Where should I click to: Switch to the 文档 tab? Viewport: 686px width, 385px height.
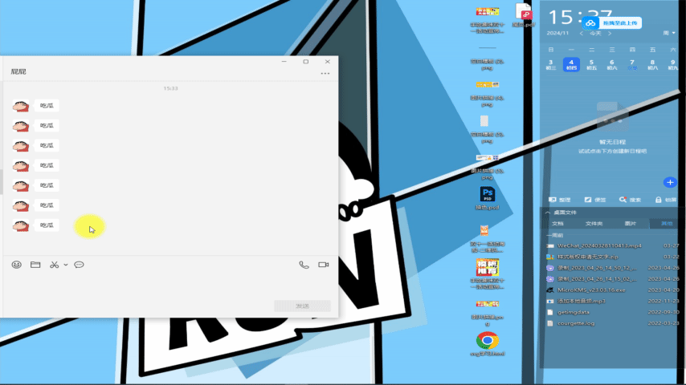point(557,224)
